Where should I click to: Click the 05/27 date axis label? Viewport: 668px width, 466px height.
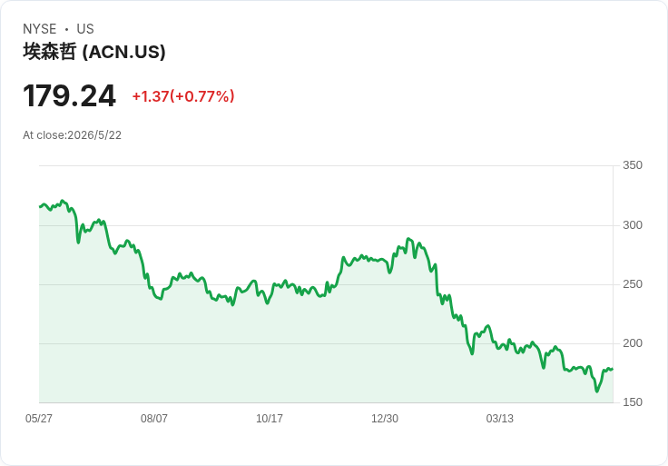point(39,418)
